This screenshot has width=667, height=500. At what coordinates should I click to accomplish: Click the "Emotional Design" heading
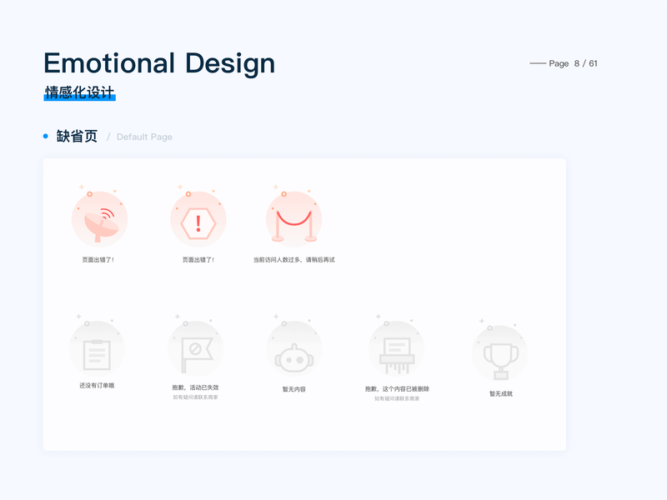(x=159, y=63)
